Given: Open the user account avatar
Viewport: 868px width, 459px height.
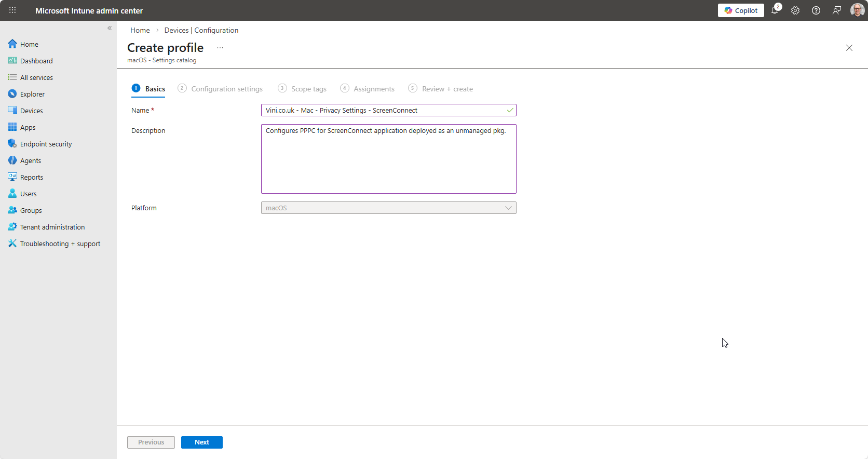Looking at the screenshot, I should (857, 10).
